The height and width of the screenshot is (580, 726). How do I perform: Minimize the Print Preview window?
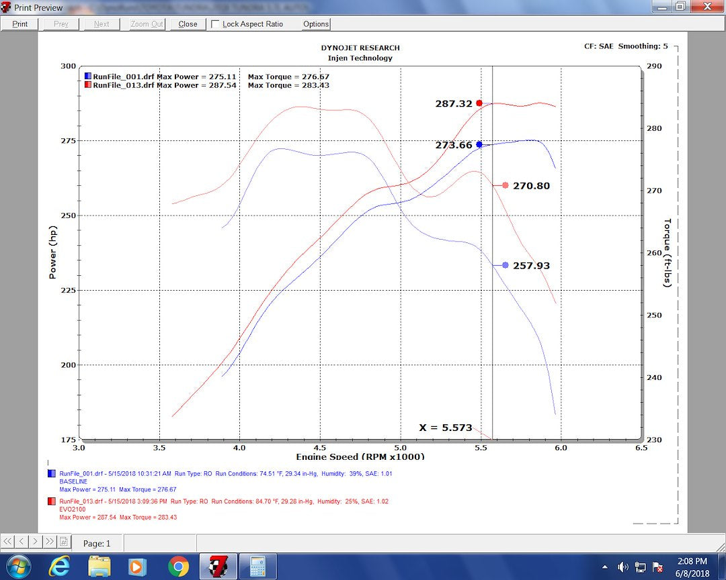coord(661,6)
